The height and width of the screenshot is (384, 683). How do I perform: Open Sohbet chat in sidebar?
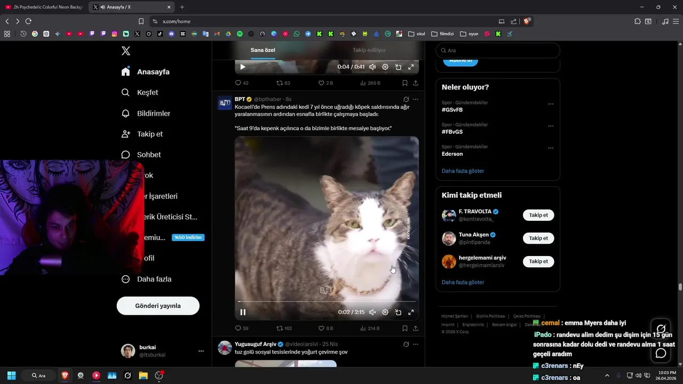[141, 155]
